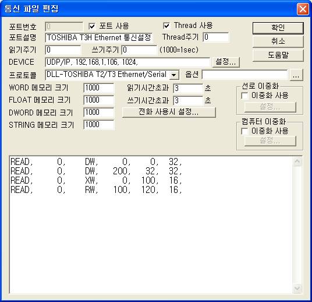Click the 확인 button

click(278, 28)
